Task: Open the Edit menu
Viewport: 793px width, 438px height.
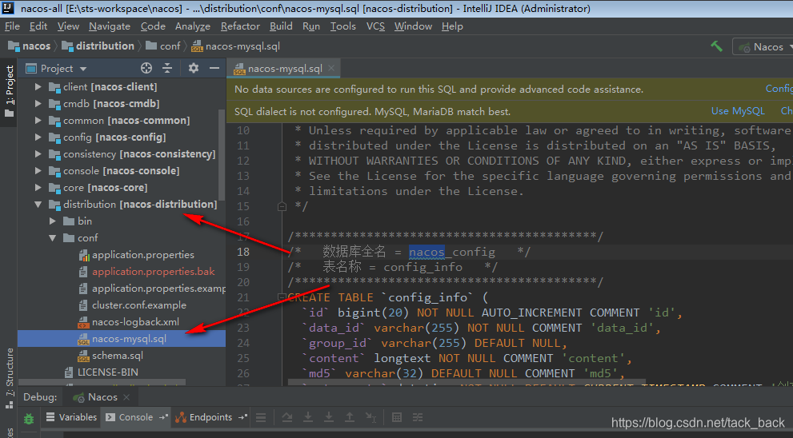Action: (x=38, y=26)
